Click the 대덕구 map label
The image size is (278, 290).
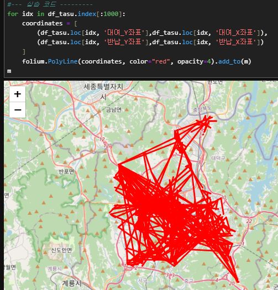pos(218,158)
